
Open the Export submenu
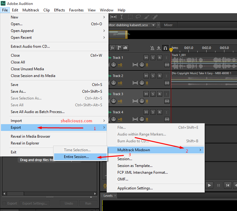(54, 128)
